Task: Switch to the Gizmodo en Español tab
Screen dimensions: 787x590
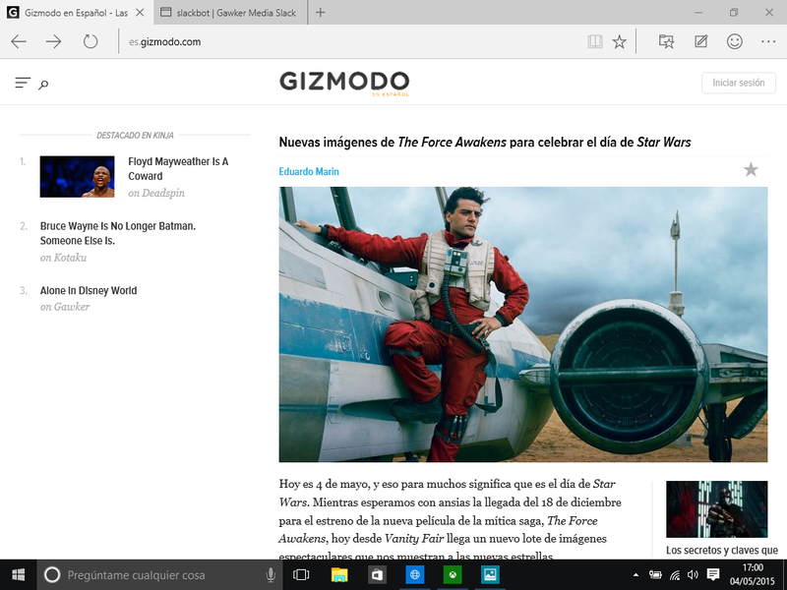Action: [x=77, y=13]
